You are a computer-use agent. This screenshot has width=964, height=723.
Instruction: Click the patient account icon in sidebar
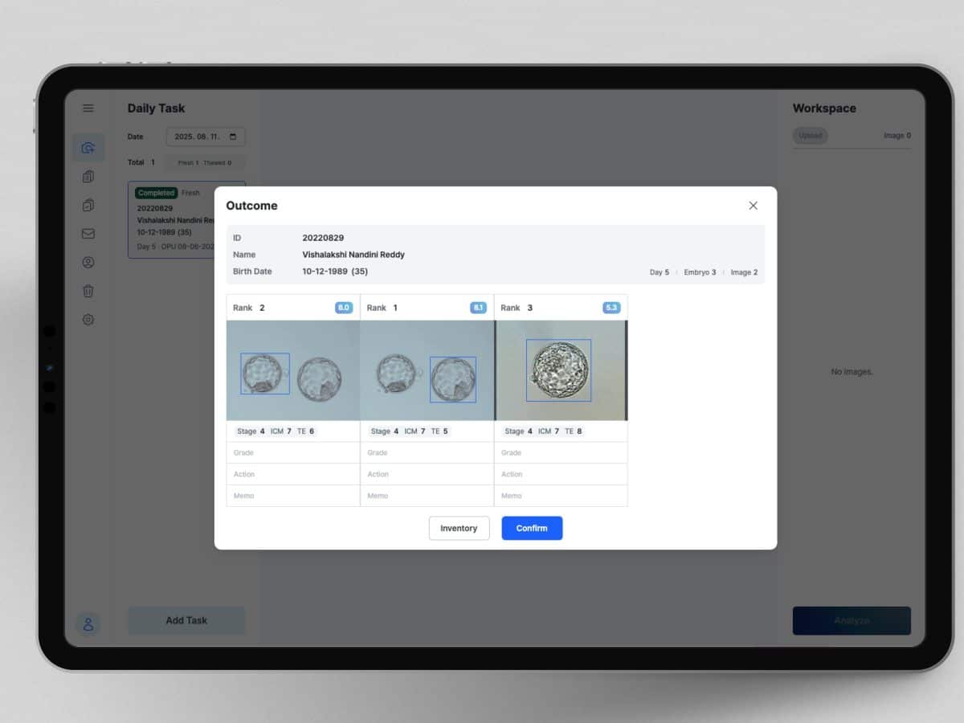88,262
